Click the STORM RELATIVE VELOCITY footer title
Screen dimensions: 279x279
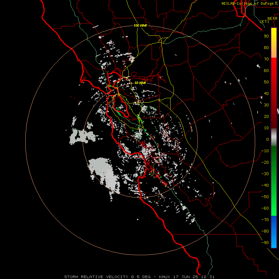click(x=96, y=277)
